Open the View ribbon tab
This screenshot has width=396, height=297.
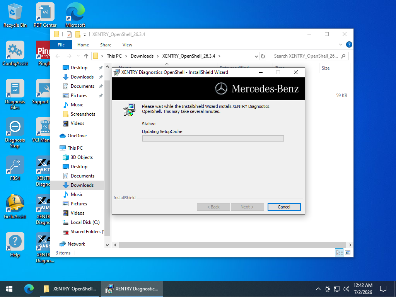pyautogui.click(x=127, y=45)
